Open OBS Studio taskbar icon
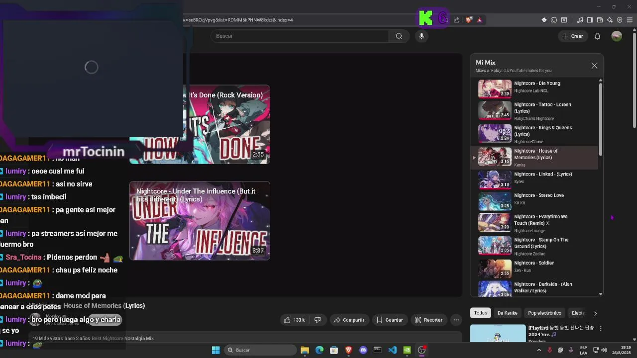The height and width of the screenshot is (358, 637). [422, 350]
